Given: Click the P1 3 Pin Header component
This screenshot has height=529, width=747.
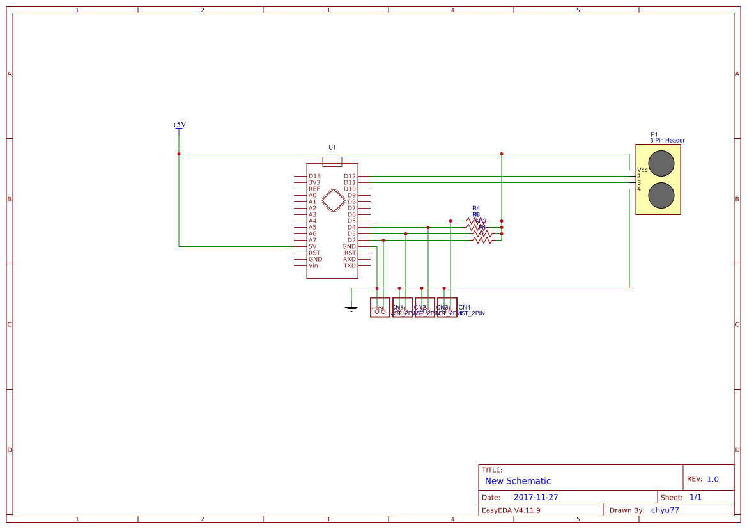Looking at the screenshot, I should (658, 179).
